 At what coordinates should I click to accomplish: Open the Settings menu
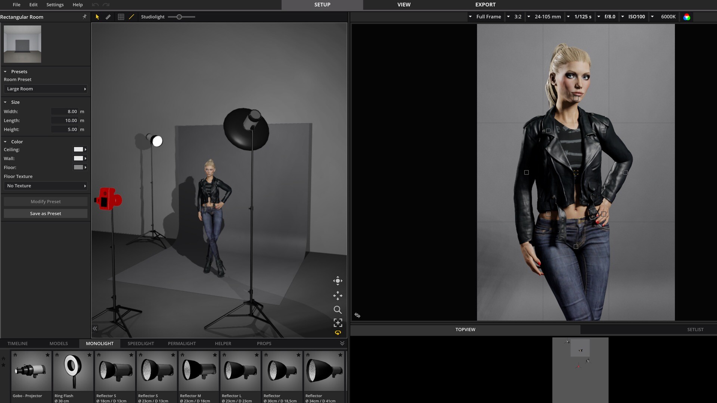click(x=55, y=4)
